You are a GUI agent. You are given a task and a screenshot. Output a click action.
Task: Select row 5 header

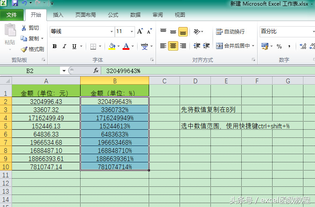(x=6, y=126)
